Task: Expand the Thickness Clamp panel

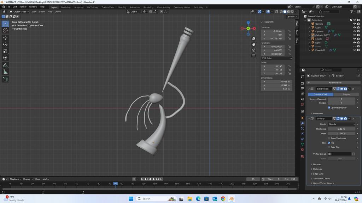Action: (321, 178)
